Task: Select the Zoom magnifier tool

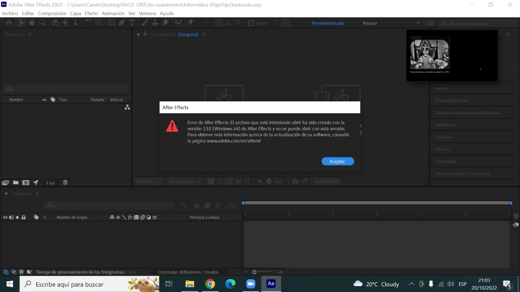Action: pyautogui.click(x=42, y=23)
